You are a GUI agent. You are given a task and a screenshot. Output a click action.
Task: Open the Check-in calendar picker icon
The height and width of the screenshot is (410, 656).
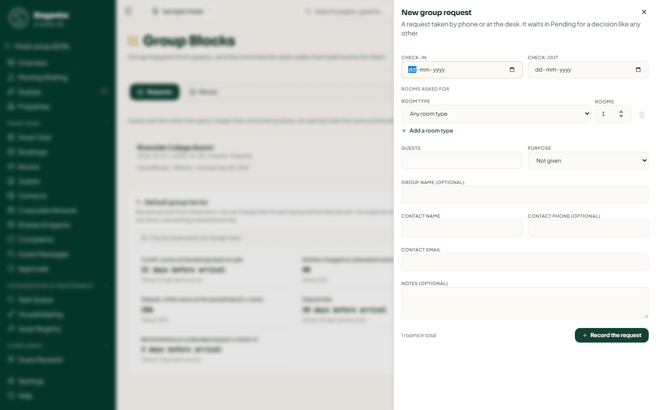click(512, 70)
